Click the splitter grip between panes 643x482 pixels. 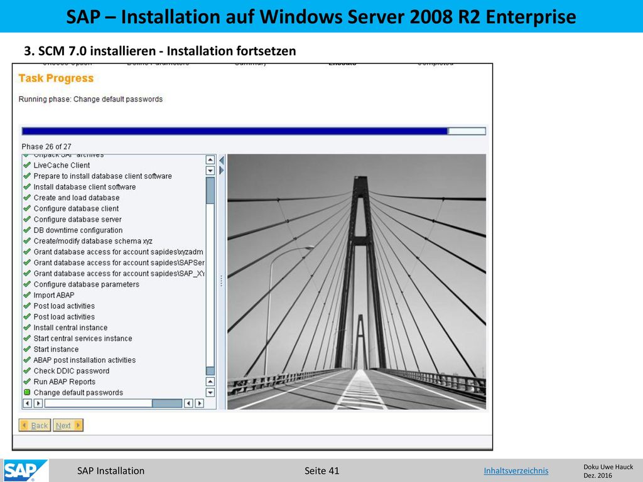222,281
